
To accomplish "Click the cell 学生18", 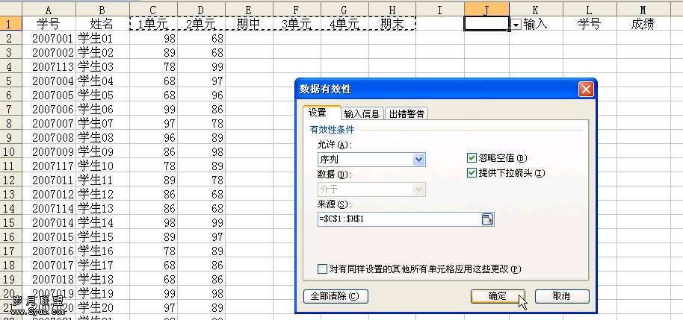I will (102, 279).
